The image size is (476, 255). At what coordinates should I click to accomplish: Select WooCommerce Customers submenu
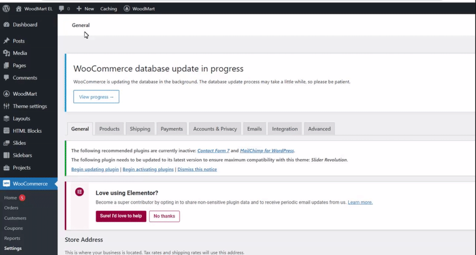pos(15,218)
